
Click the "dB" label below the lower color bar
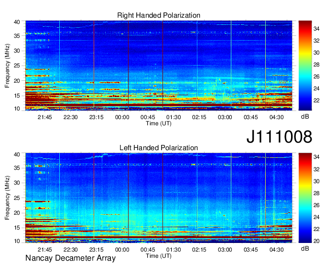point(305,248)
